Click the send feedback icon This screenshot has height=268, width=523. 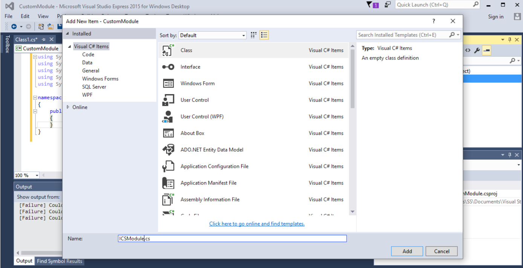pos(387,5)
